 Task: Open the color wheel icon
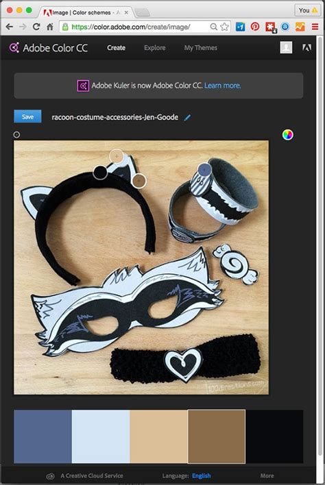point(287,134)
